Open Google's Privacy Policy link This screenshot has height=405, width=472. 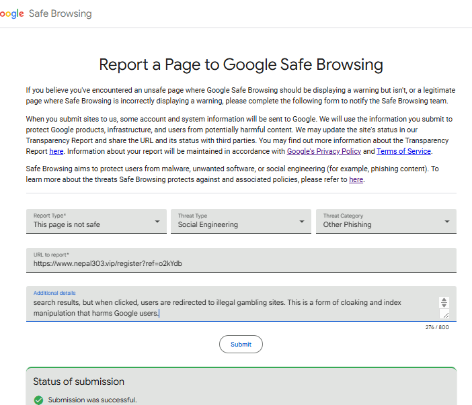[x=324, y=151]
